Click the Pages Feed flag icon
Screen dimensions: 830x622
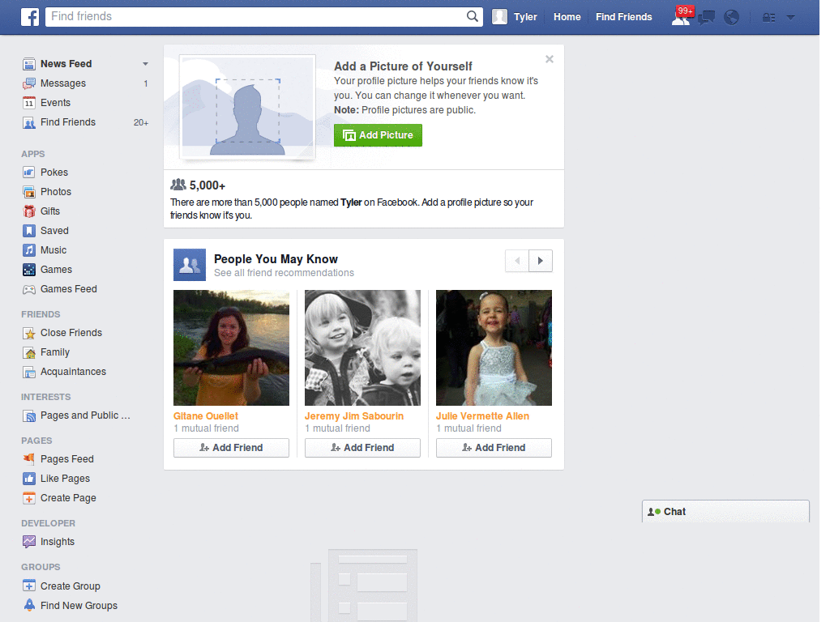pyautogui.click(x=29, y=459)
